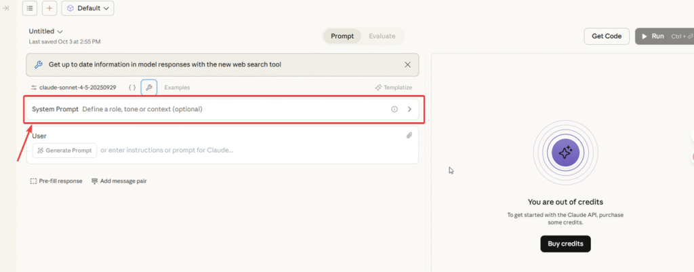
Task: Switch to the Evaluate tab
Action: point(382,36)
